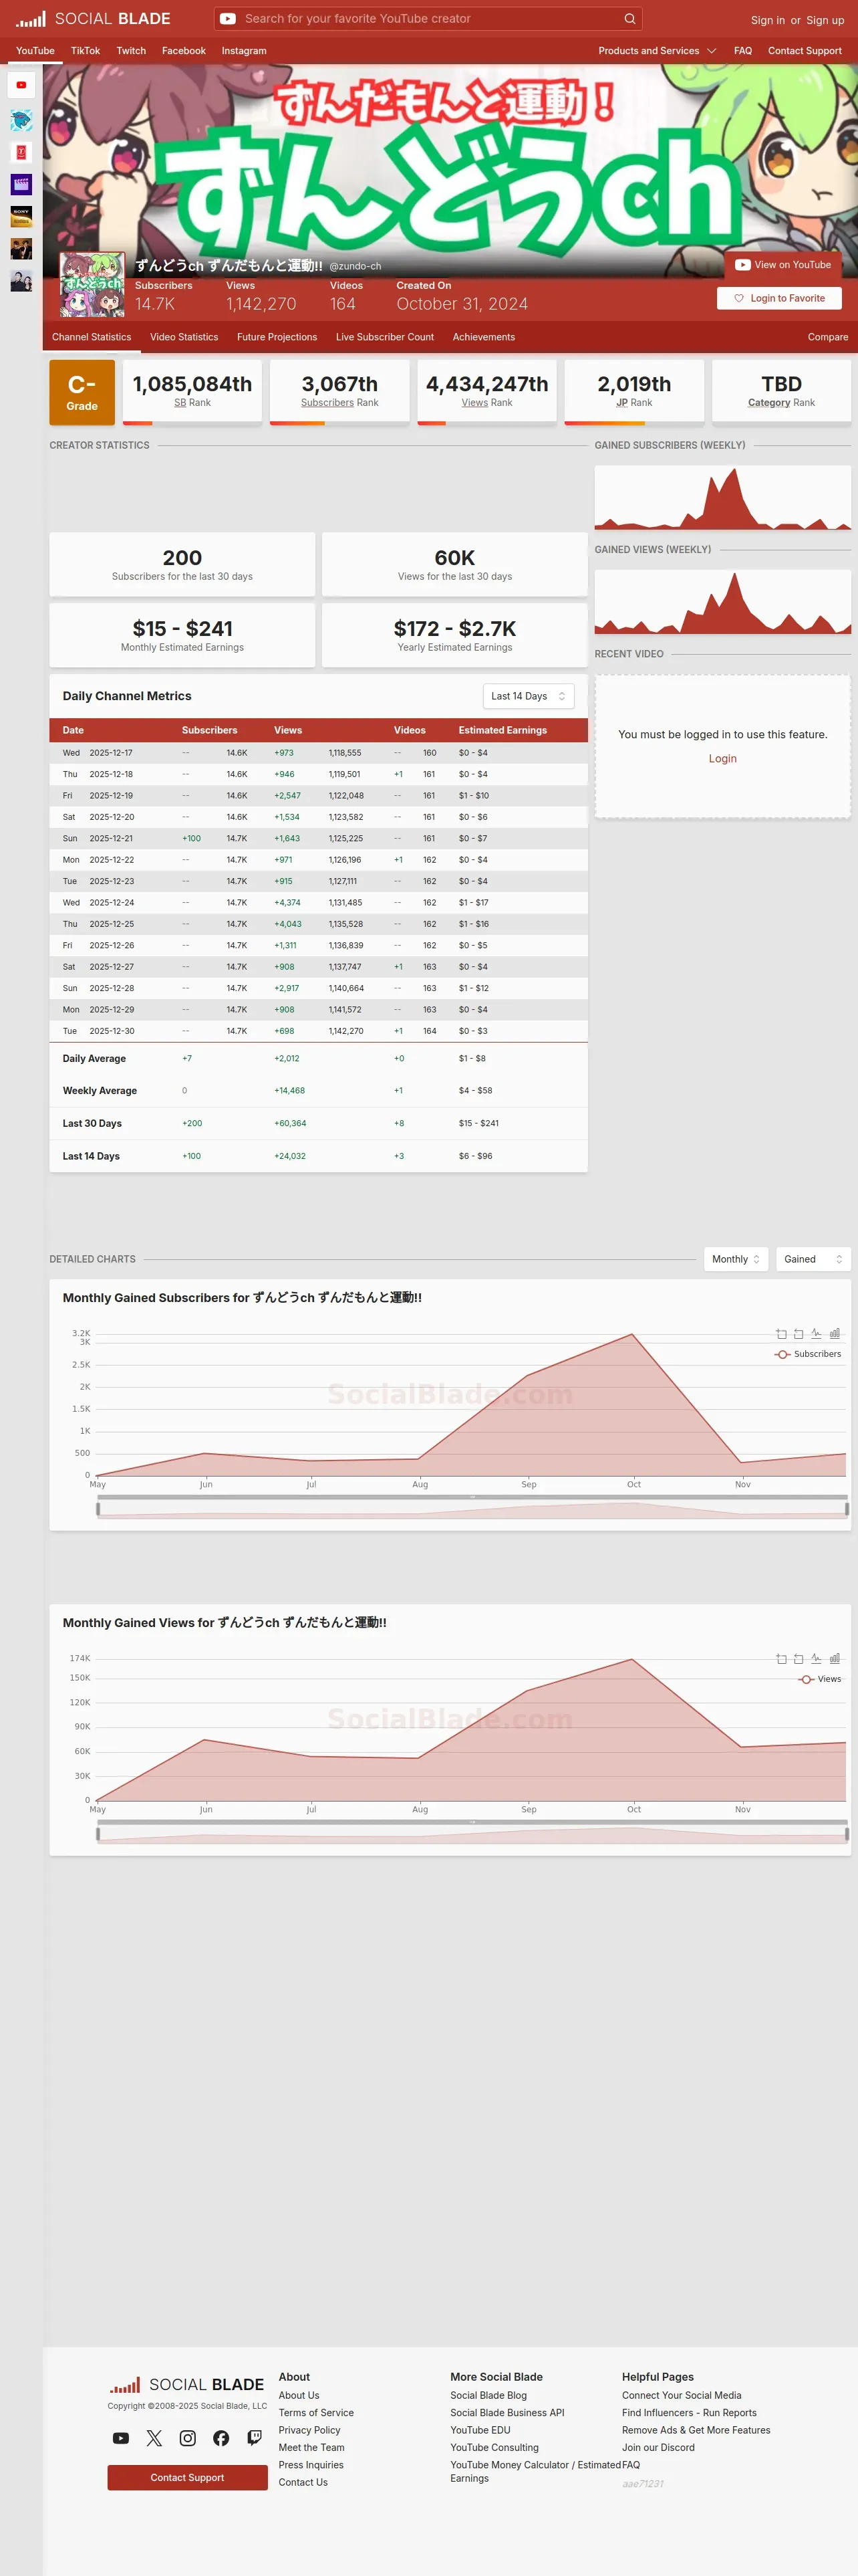Click the Login link under Recent Video
The image size is (858, 2576).
[x=723, y=759]
